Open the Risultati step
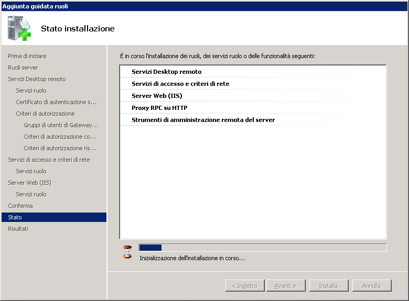The image size is (409, 301). (x=18, y=229)
